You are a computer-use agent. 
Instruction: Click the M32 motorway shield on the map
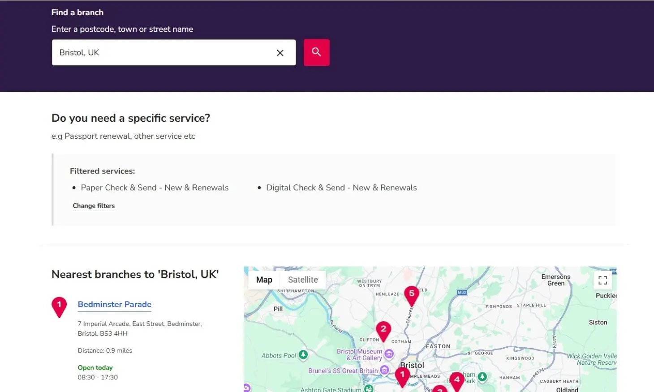click(x=462, y=292)
